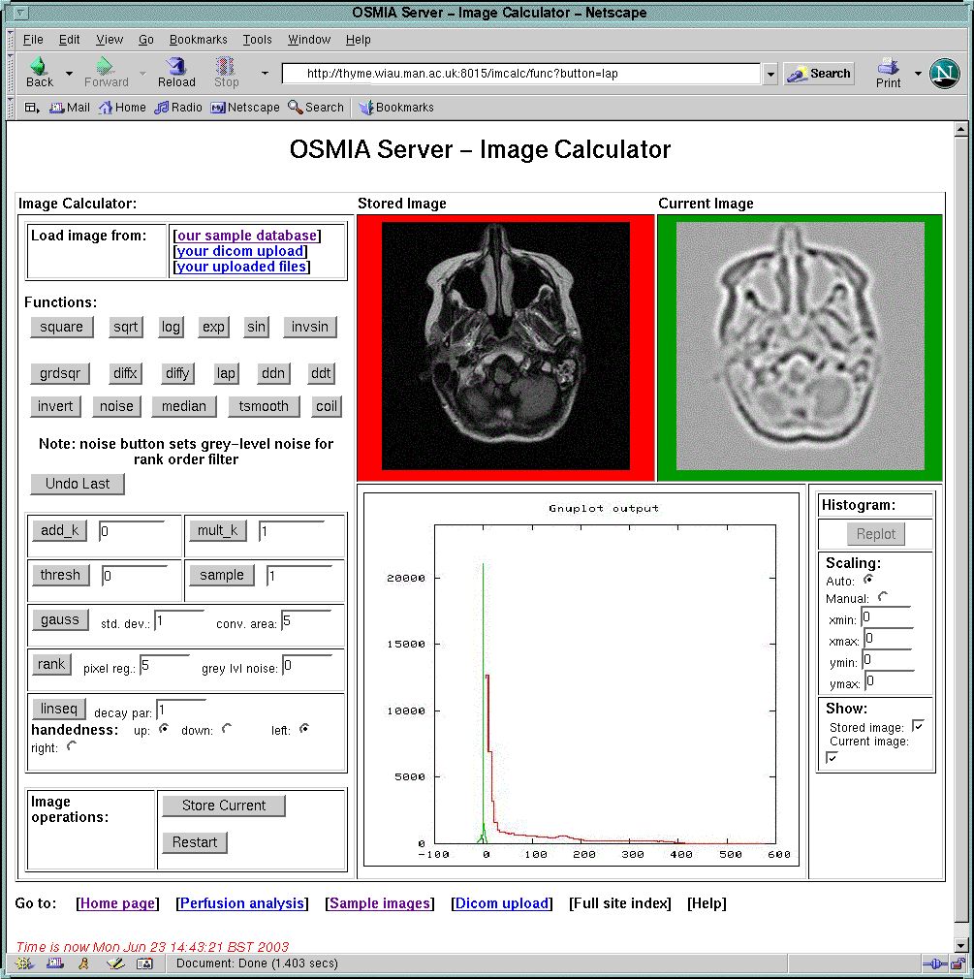Open the Print button dropdown arrow

click(x=918, y=74)
